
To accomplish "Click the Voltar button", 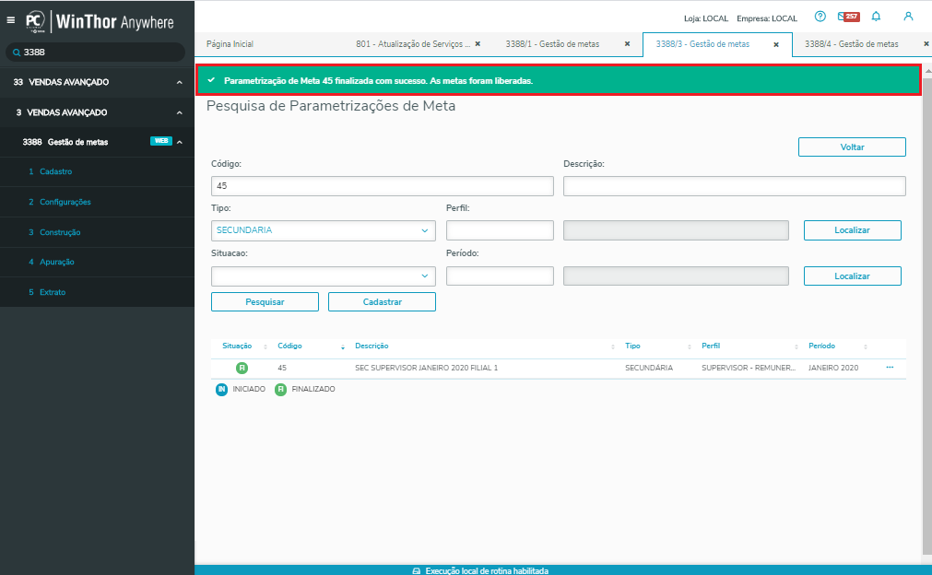I will point(852,147).
